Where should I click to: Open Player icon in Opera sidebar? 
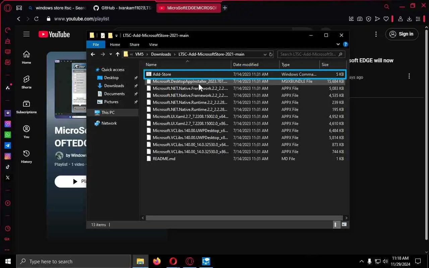[x=7, y=203]
